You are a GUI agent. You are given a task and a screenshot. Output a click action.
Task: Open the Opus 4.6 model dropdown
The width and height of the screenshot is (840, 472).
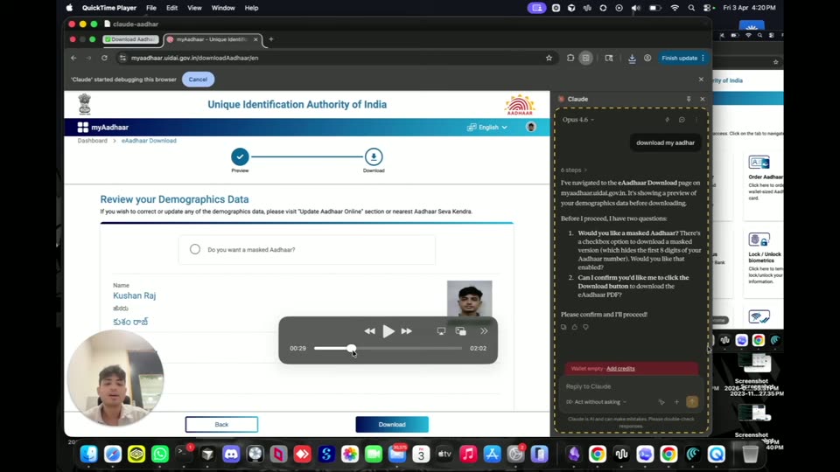click(578, 120)
